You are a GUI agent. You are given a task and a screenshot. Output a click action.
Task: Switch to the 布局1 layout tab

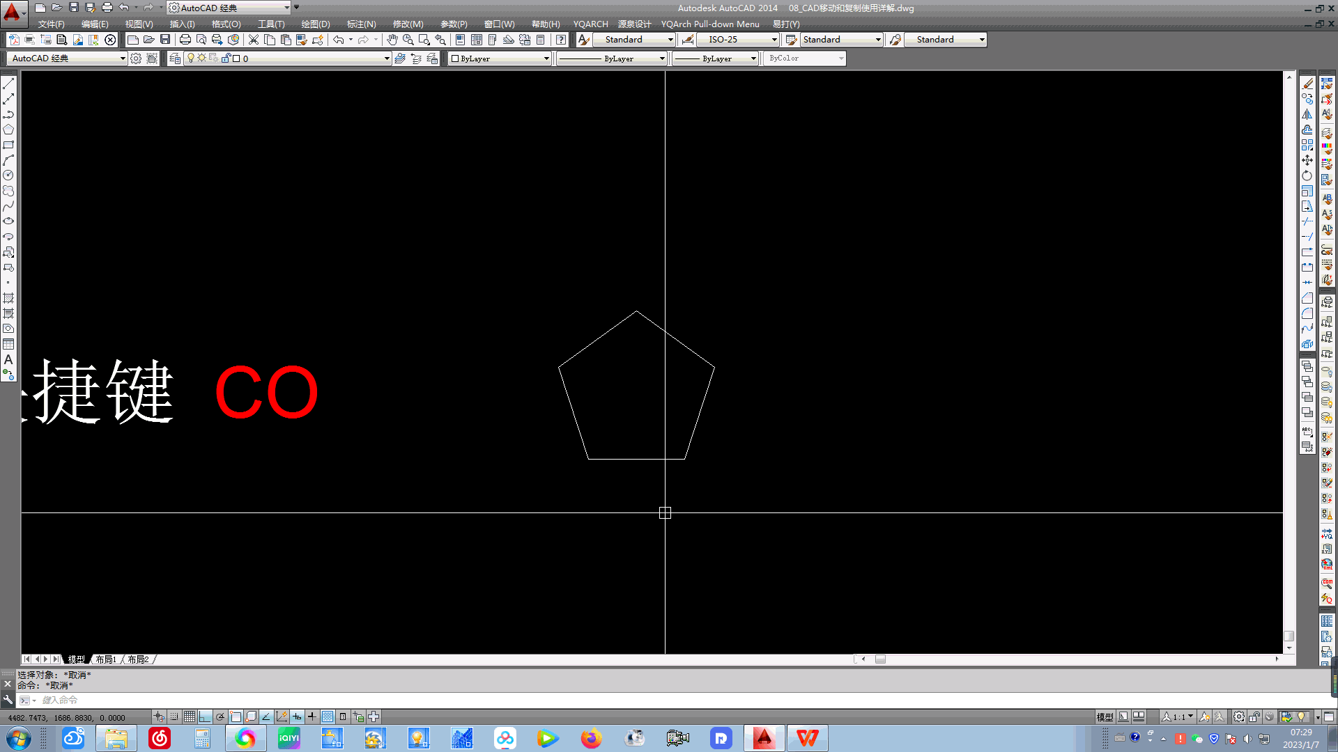(x=106, y=659)
